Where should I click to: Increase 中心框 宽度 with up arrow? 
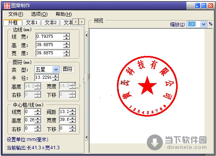point(72,118)
